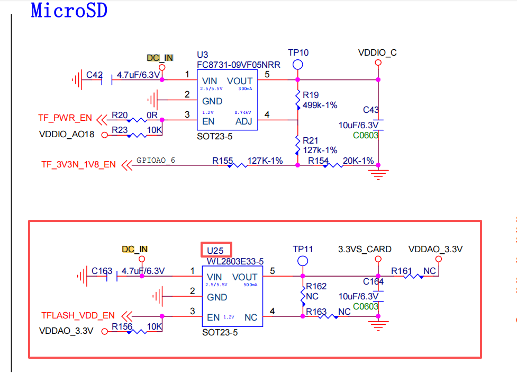Select the R163 resistor designator
Screen dimensions: 517x381
point(316,312)
